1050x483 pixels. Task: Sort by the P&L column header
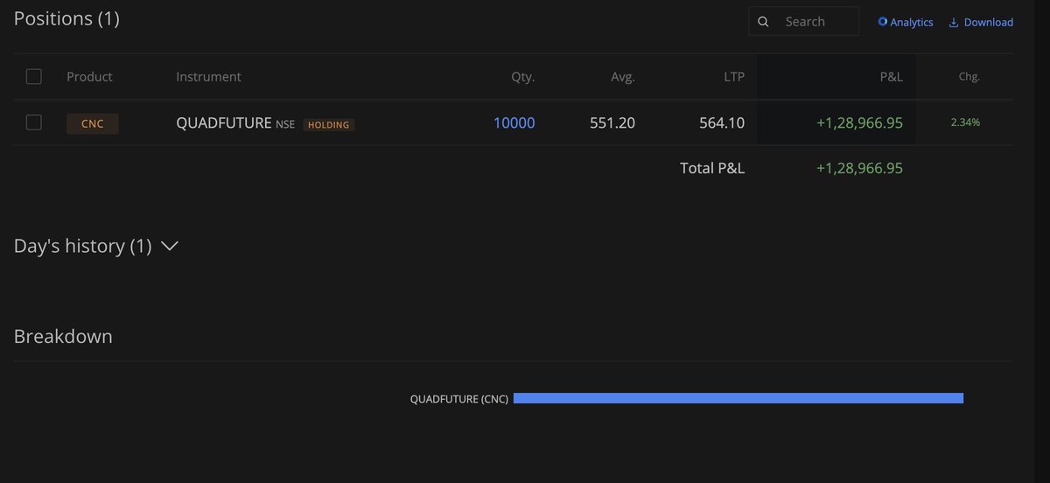pos(891,77)
